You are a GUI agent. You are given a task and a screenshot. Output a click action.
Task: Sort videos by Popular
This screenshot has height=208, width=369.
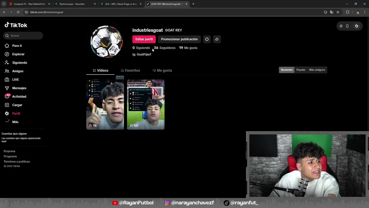point(301,70)
